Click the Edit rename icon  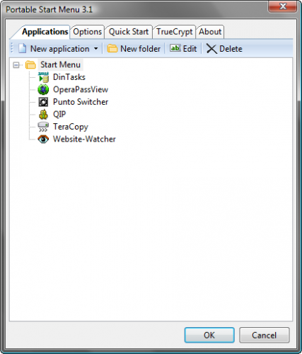175,48
